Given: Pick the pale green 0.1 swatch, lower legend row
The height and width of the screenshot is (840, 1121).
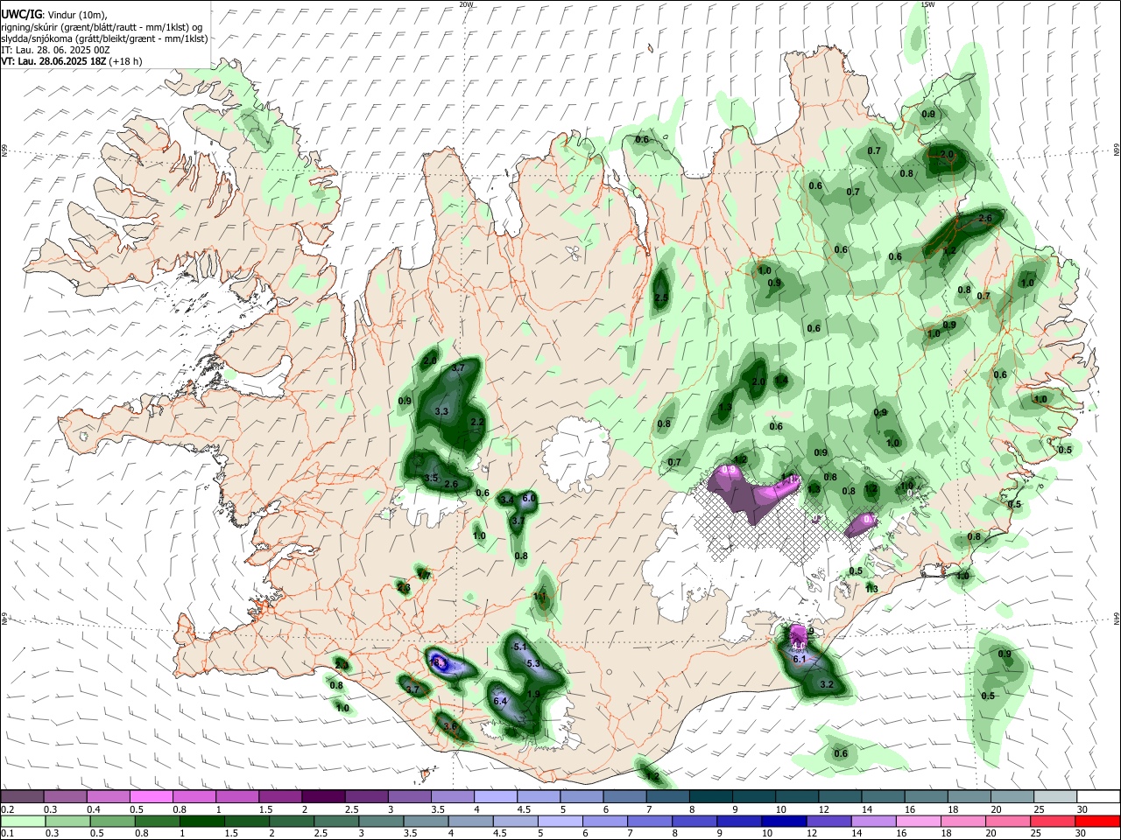Looking at the screenshot, I should click(x=22, y=821).
